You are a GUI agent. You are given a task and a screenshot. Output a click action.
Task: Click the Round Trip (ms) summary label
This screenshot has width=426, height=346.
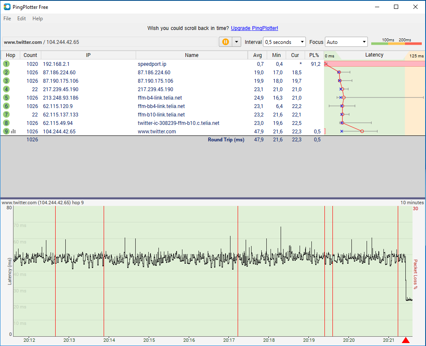[x=226, y=140]
